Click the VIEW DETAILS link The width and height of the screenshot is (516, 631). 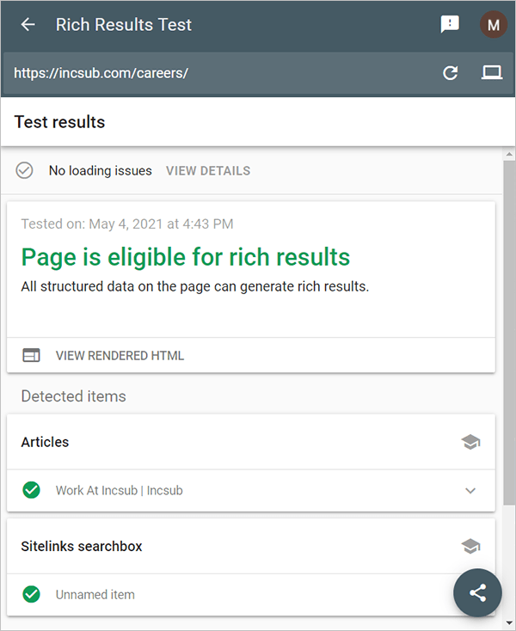(x=208, y=171)
